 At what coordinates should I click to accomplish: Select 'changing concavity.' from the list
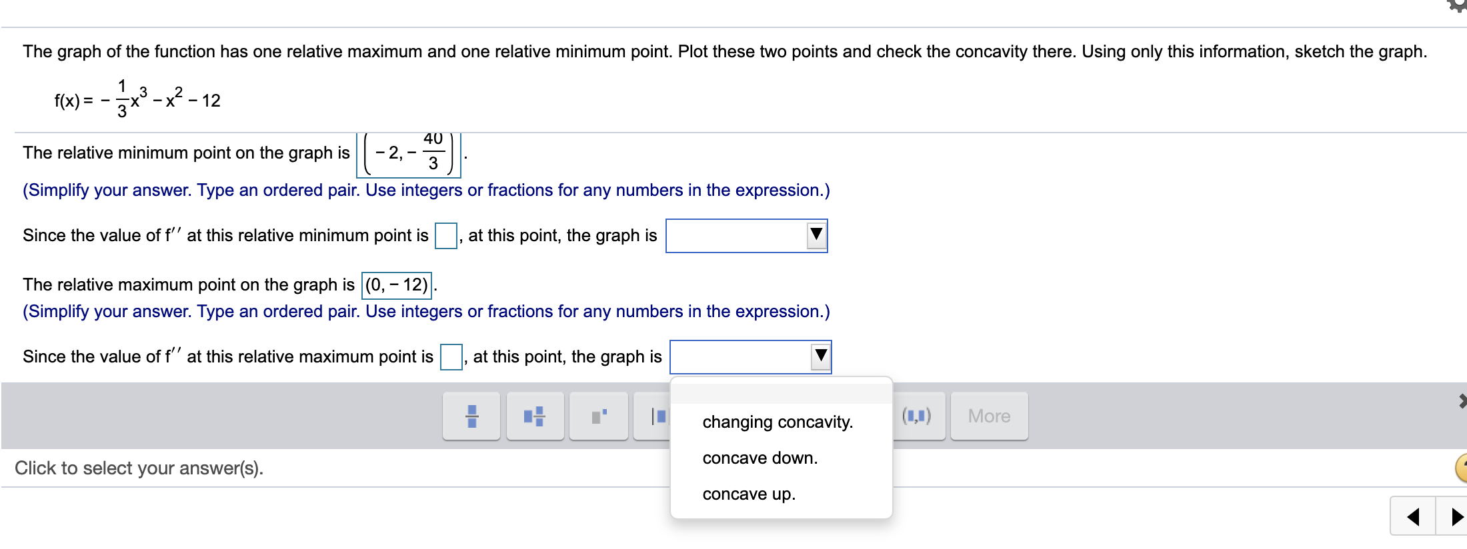pyautogui.click(x=778, y=422)
